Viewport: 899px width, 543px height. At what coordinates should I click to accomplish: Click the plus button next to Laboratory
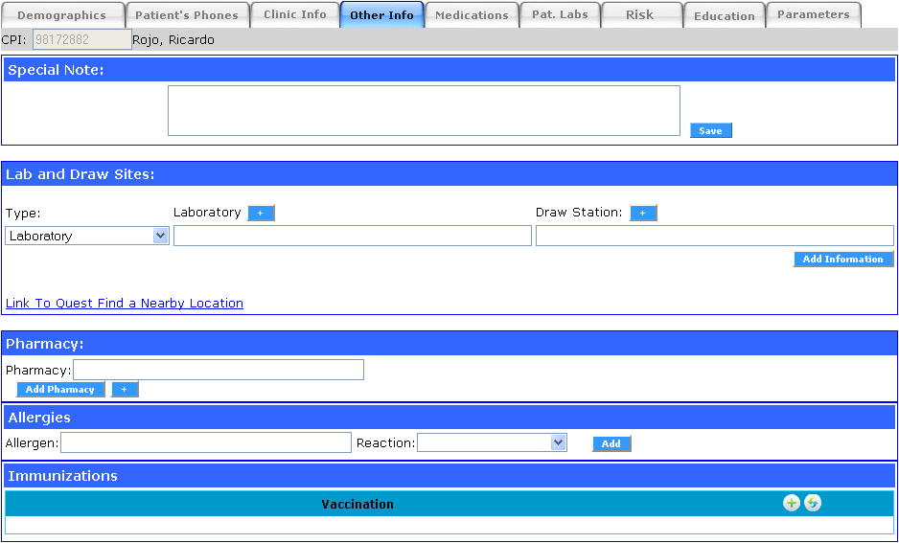tap(261, 214)
